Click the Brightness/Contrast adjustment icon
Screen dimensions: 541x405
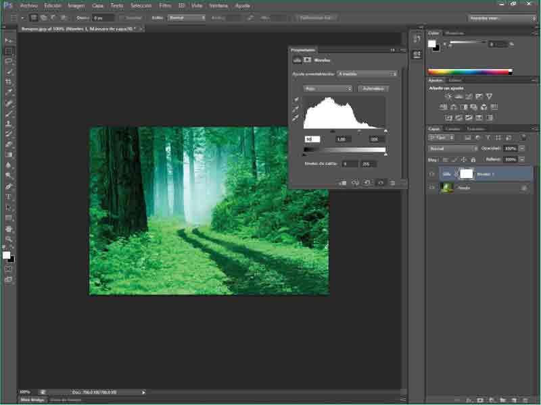(x=448, y=97)
